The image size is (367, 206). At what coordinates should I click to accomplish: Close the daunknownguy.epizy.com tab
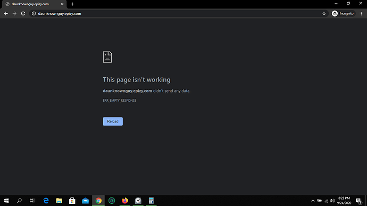(62, 4)
